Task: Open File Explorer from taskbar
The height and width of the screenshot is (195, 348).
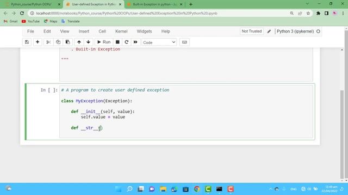Action: click(163, 189)
